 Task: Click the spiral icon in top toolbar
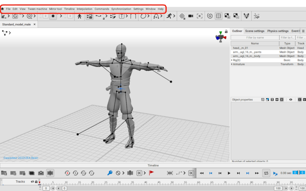click(x=210, y=16)
